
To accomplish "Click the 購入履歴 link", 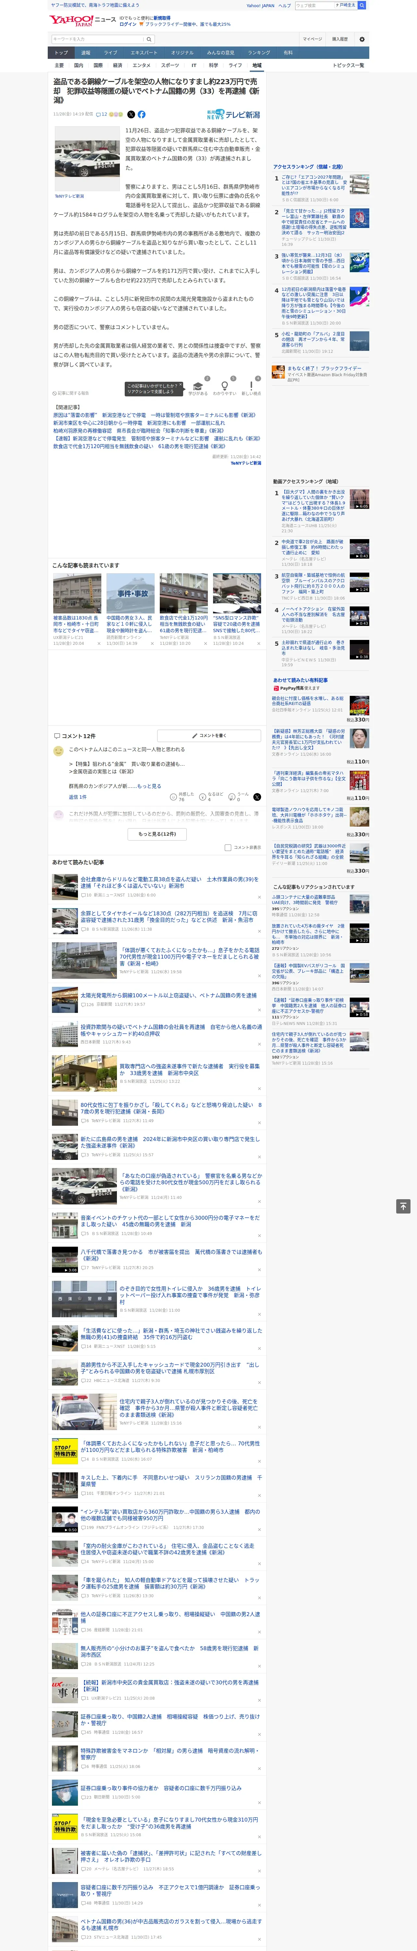I will [340, 39].
